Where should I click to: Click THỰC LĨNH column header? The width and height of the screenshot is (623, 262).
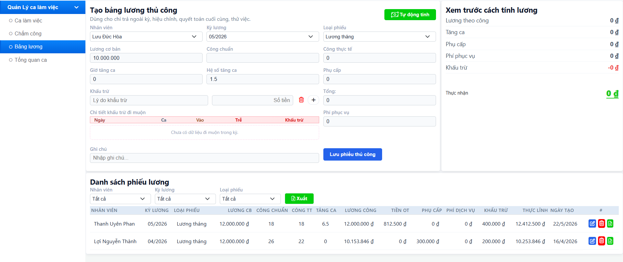[535, 210]
